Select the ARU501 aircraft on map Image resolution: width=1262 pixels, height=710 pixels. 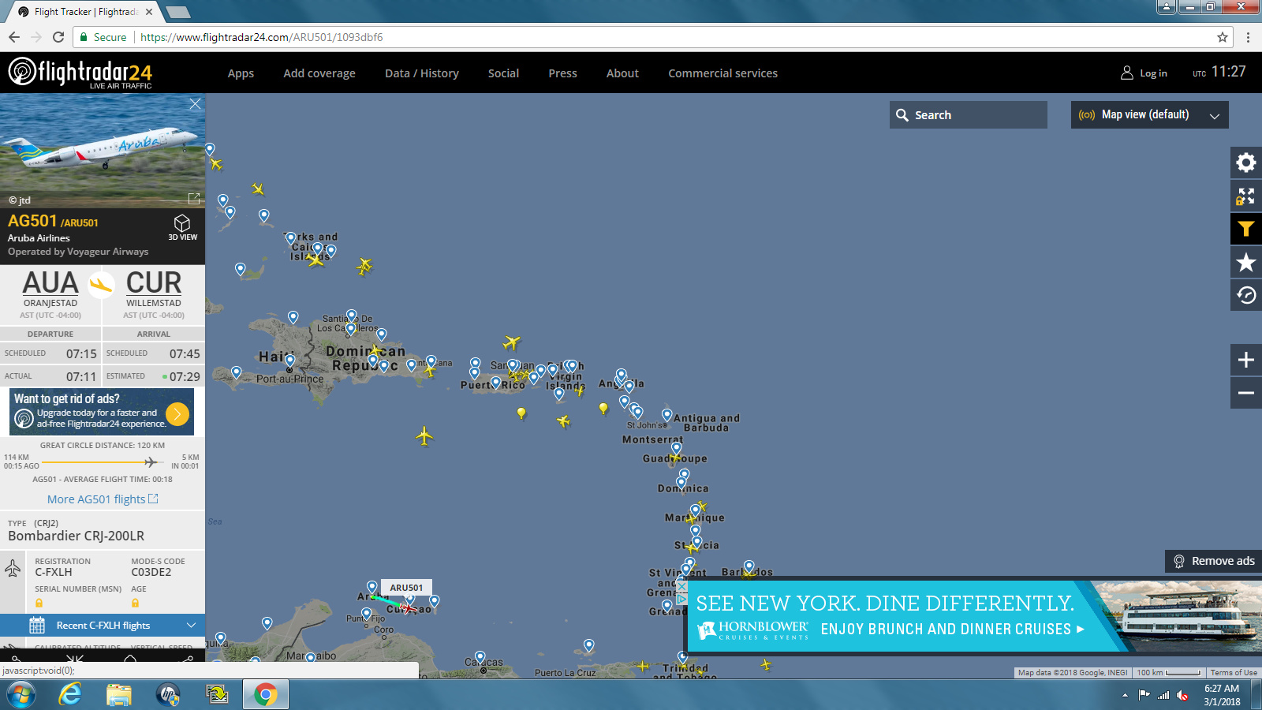coord(408,608)
